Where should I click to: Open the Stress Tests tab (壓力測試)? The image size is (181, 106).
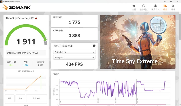[x=156, y=7]
